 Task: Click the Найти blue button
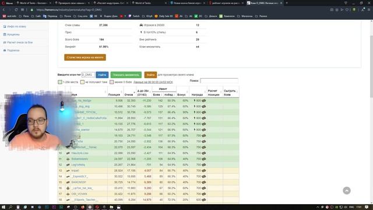tap(102, 75)
